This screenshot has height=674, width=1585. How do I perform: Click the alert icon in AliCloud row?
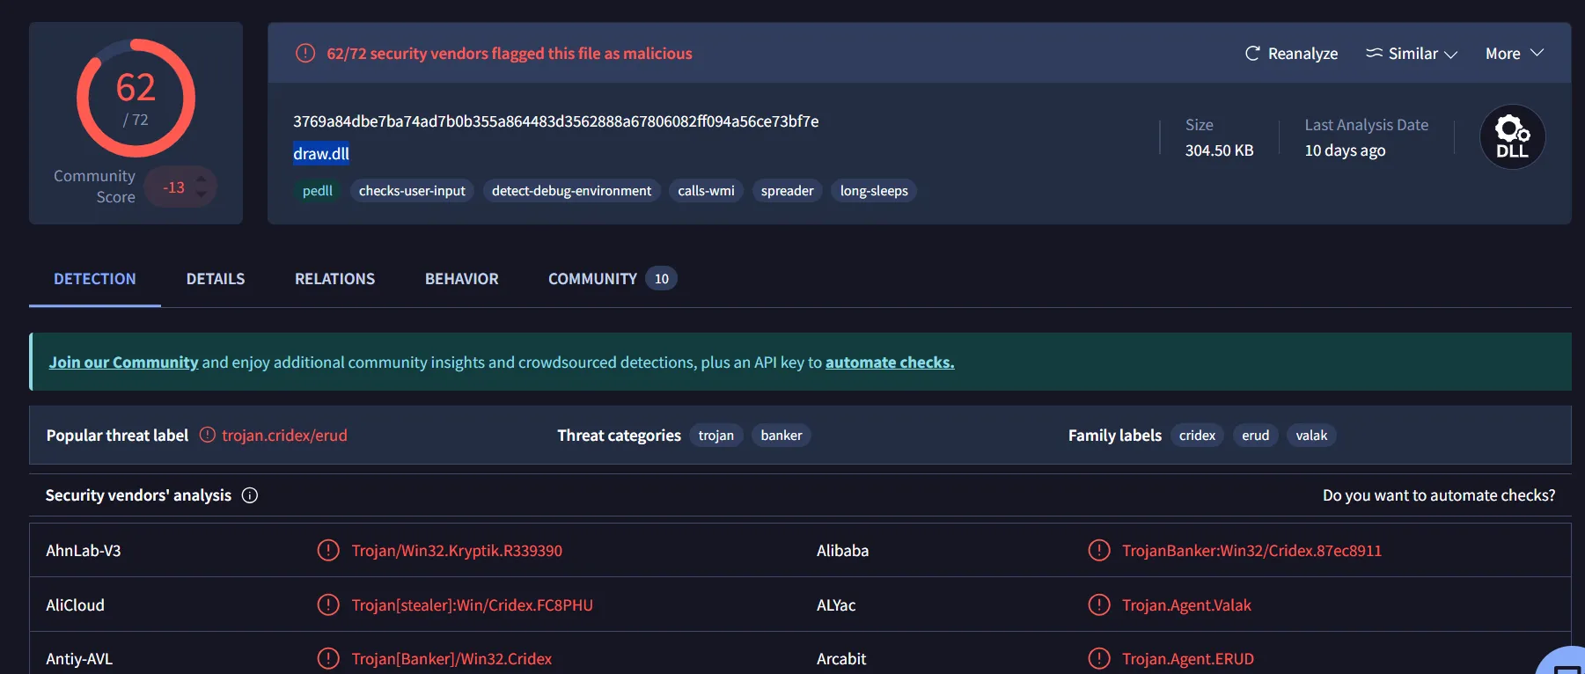[328, 604]
